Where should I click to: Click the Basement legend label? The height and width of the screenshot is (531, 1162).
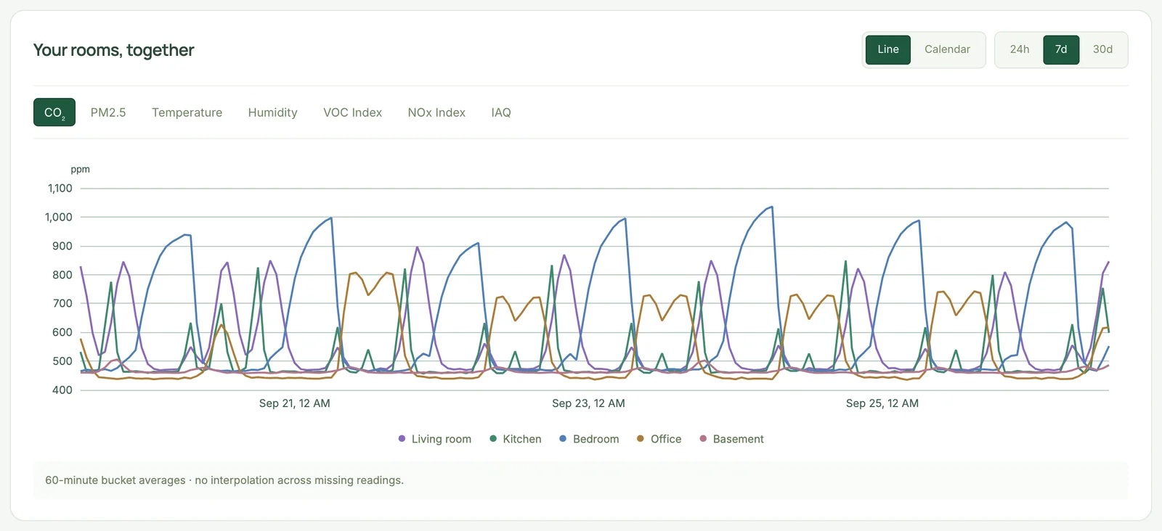pos(739,439)
